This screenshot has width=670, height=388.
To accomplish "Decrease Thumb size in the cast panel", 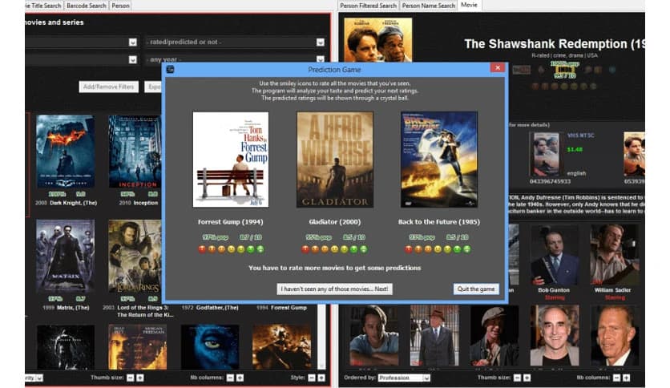I will click(x=518, y=378).
